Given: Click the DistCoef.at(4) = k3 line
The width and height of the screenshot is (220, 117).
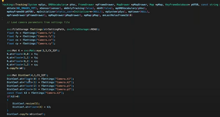Looking at the screenshot, I should click(32, 107).
